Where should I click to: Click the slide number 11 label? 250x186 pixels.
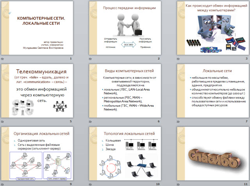245,184
